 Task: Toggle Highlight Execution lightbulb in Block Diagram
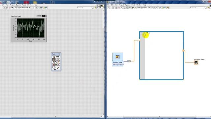click(x=124, y=8)
